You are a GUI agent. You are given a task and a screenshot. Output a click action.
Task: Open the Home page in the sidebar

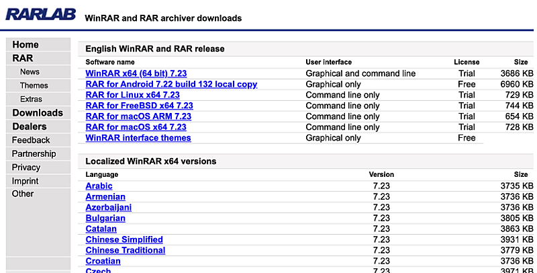[26, 44]
